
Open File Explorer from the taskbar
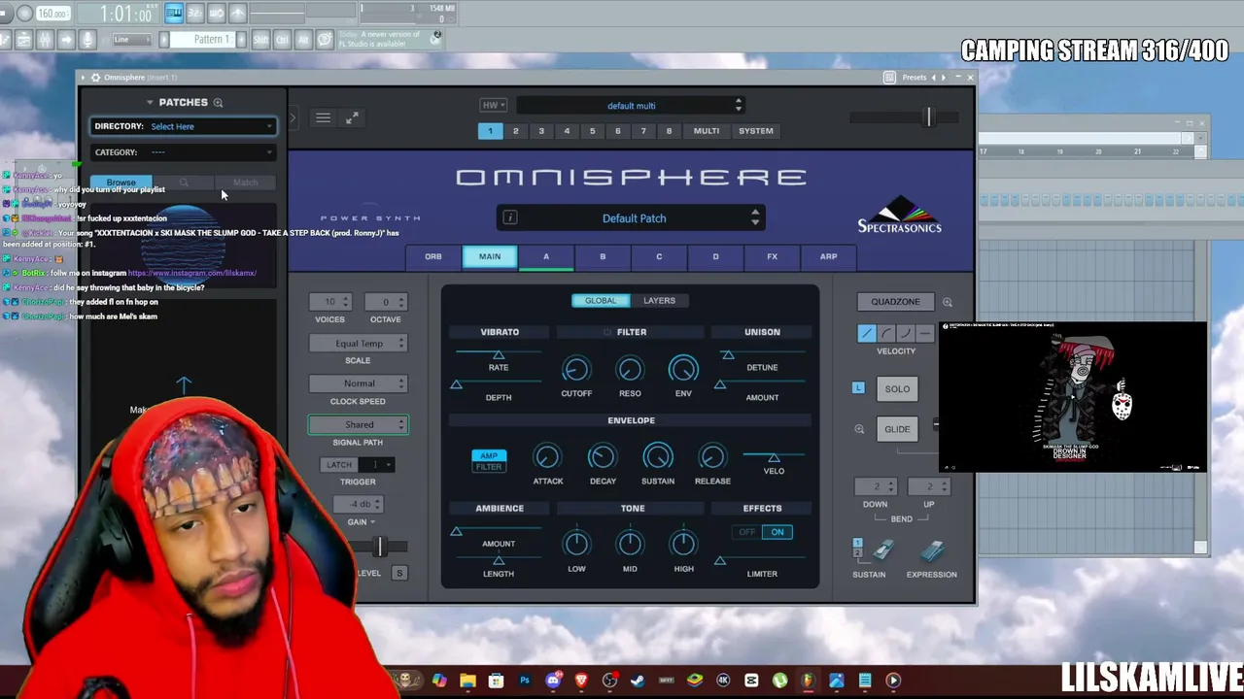click(467, 681)
